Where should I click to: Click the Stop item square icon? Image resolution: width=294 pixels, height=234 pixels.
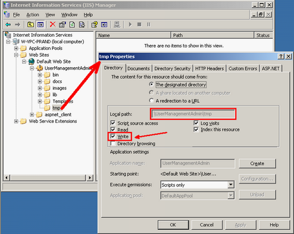[x=139, y=24]
